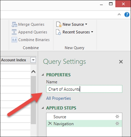Image resolution: width=131 pixels, height=137 pixels.
Task: Open the All Properties link
Action: click(x=59, y=98)
